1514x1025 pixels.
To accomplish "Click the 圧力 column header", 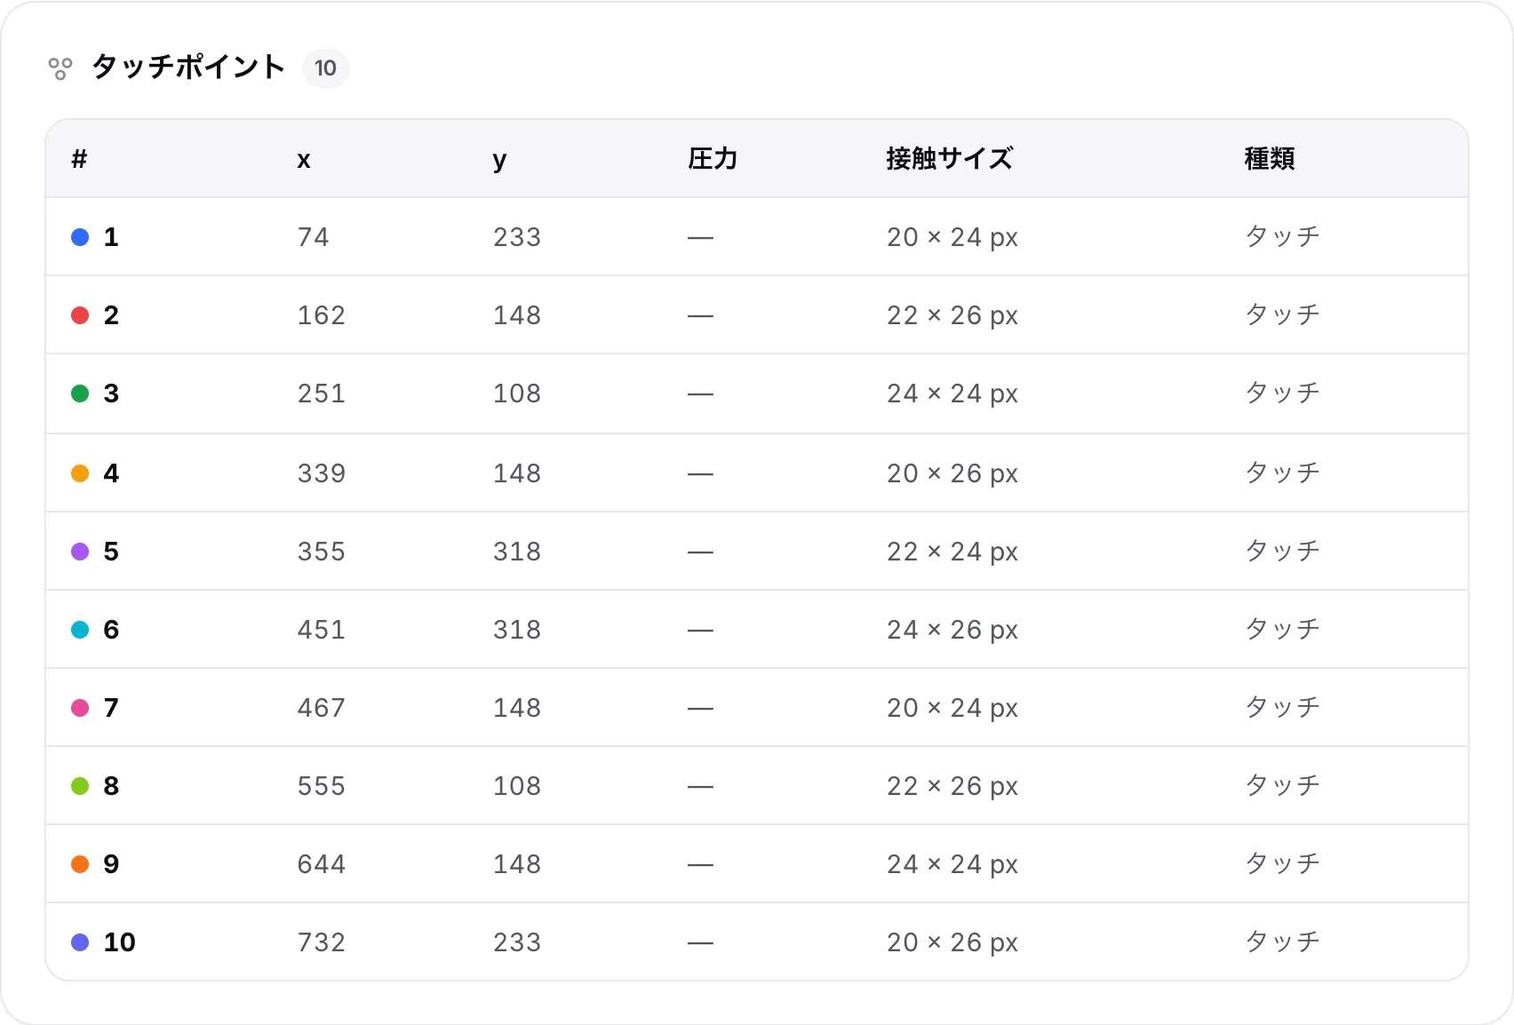I will 713,159.
